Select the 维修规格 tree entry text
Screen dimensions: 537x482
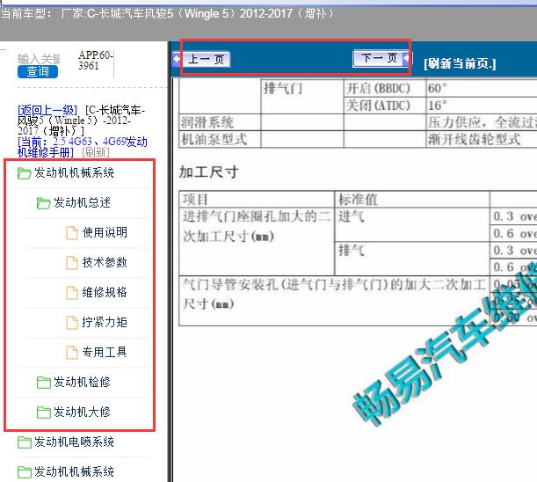click(105, 292)
